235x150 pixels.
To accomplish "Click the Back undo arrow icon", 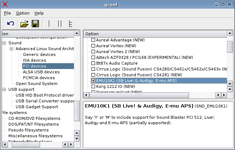I will point(11,24).
